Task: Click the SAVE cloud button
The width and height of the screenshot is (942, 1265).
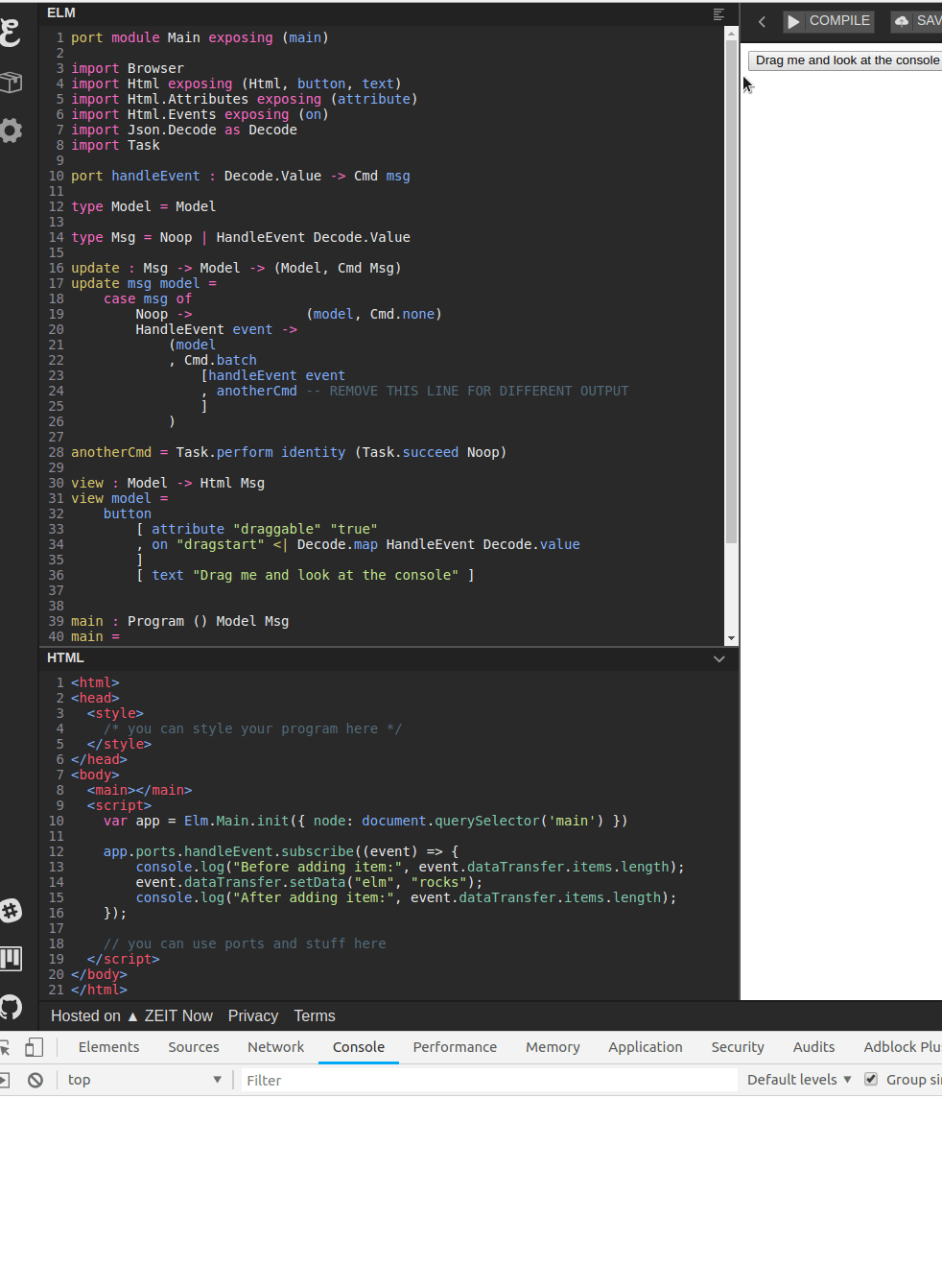Action: click(916, 21)
